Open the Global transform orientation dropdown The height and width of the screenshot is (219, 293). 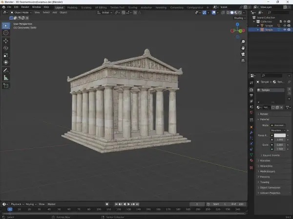click(105, 13)
